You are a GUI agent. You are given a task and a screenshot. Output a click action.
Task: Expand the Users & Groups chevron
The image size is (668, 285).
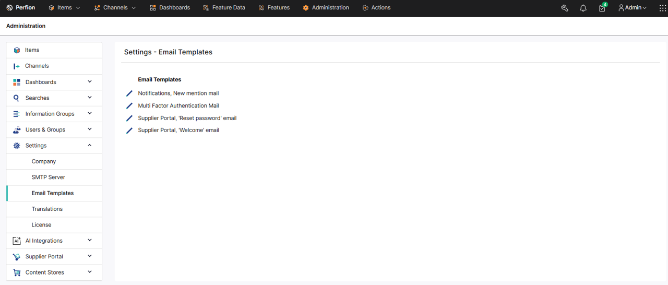(90, 129)
